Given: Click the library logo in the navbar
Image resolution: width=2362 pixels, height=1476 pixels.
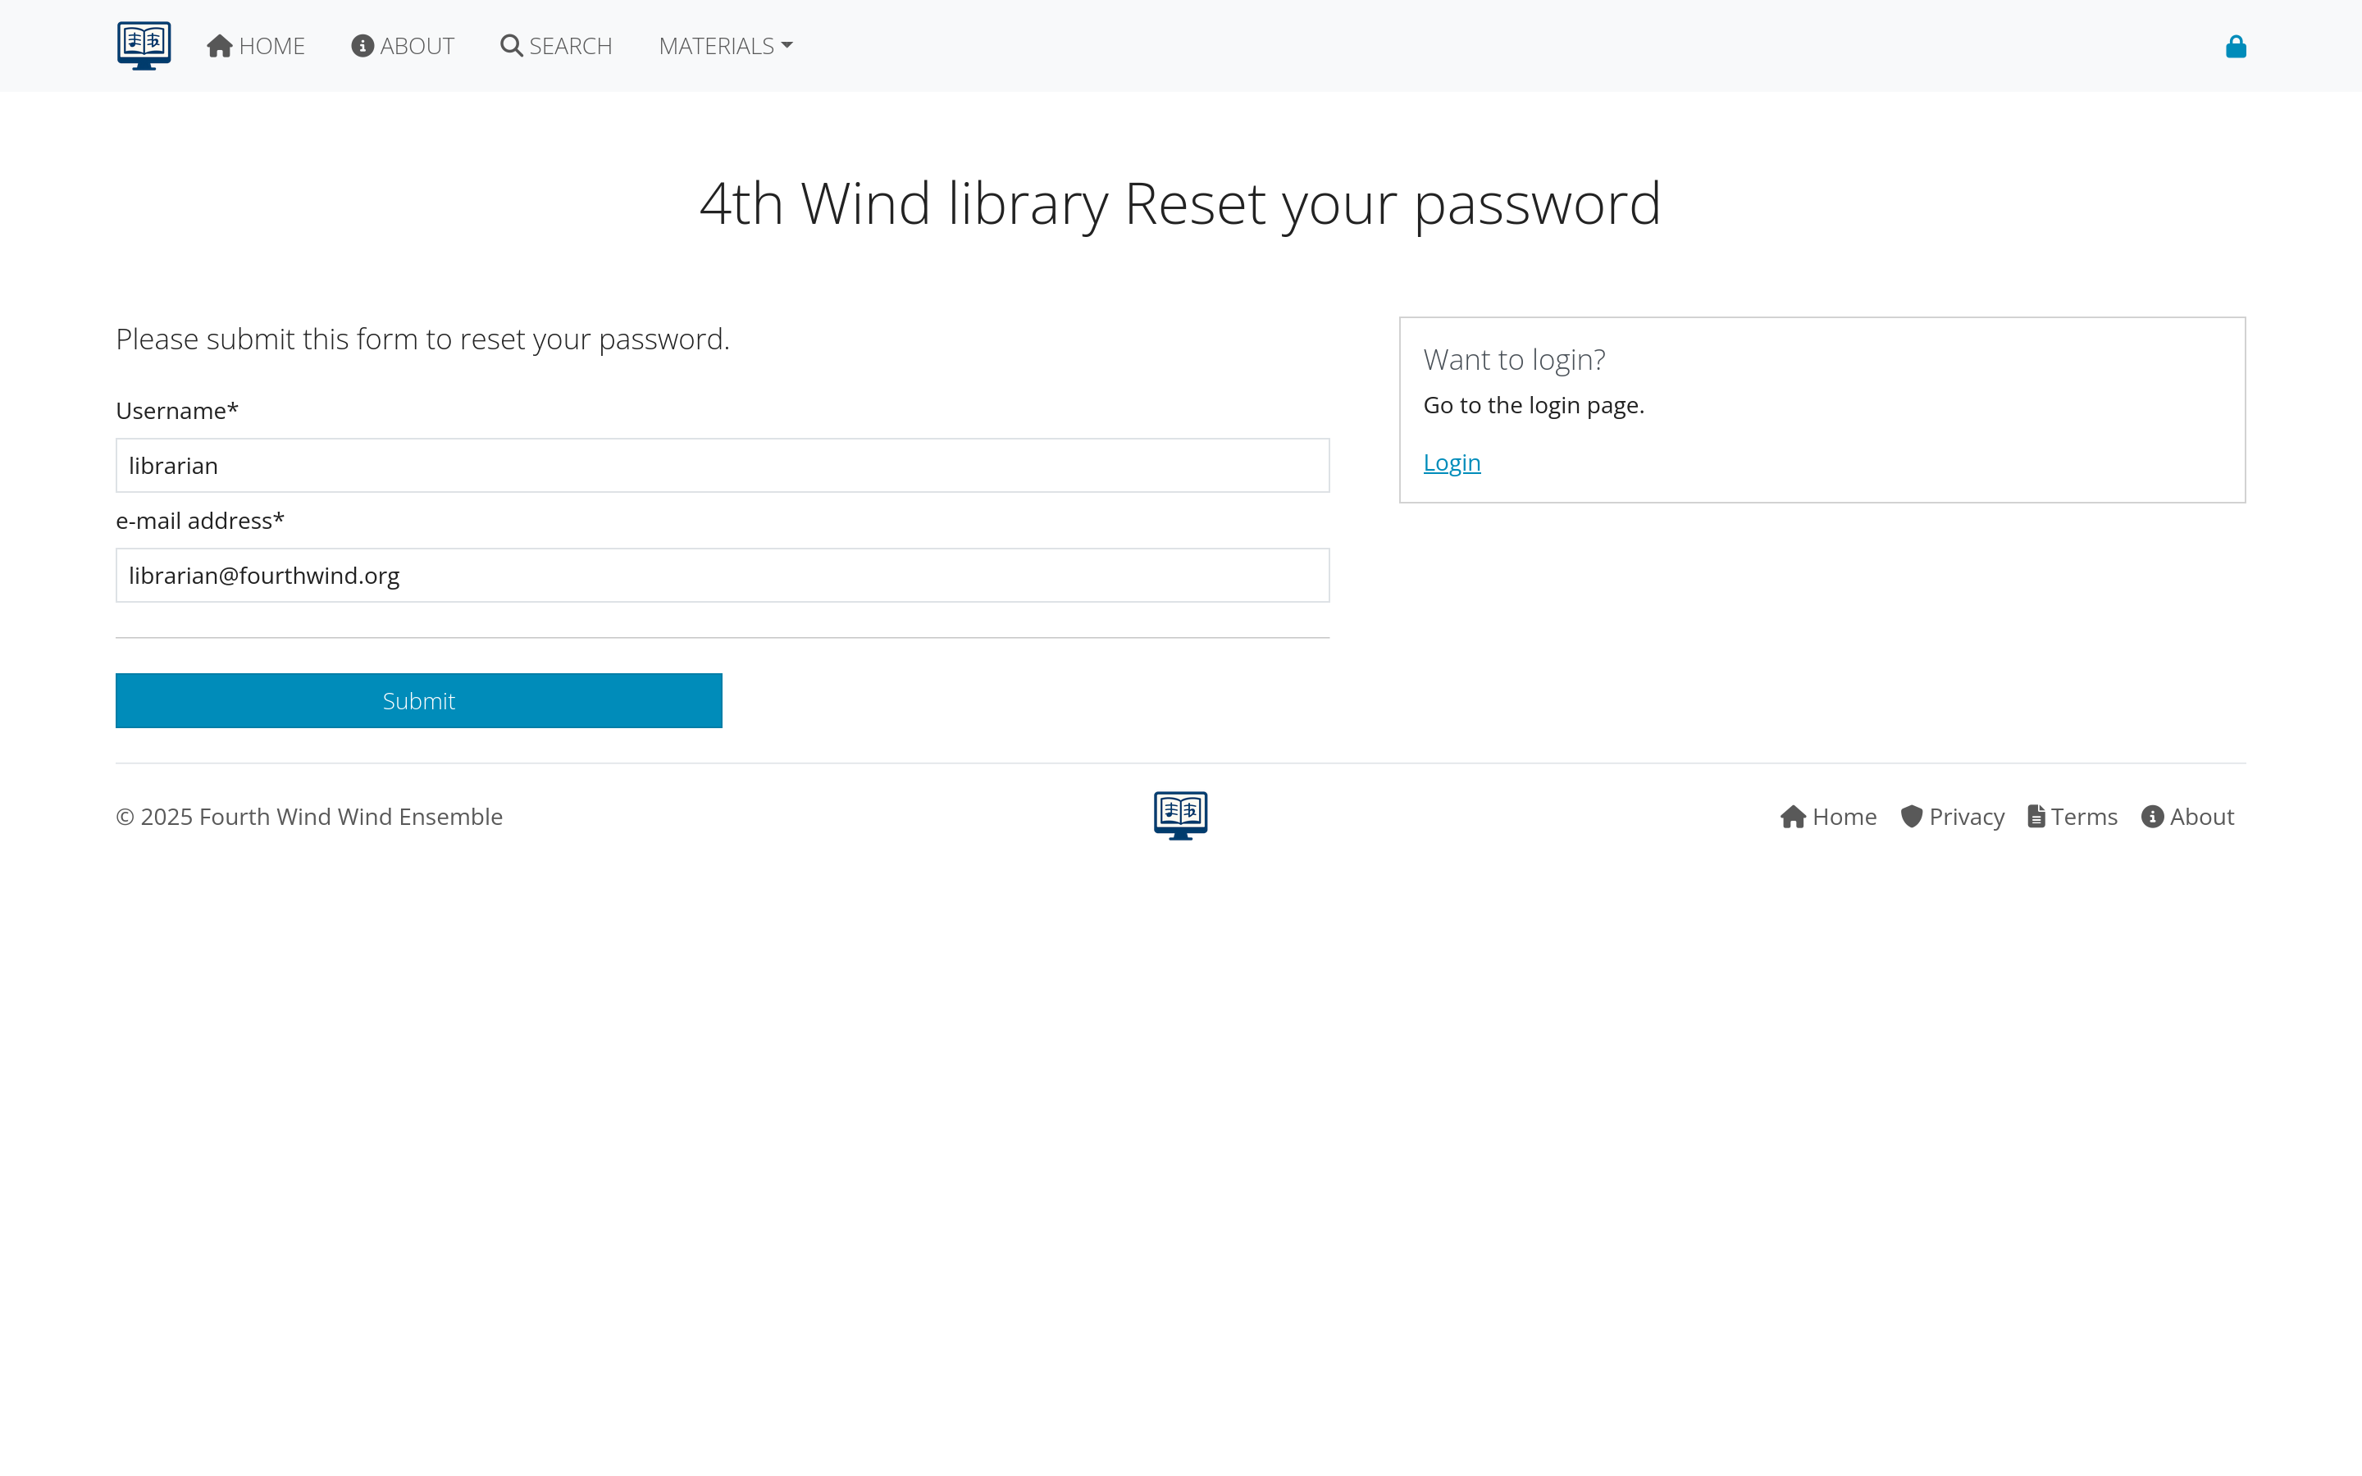Looking at the screenshot, I should point(143,45).
